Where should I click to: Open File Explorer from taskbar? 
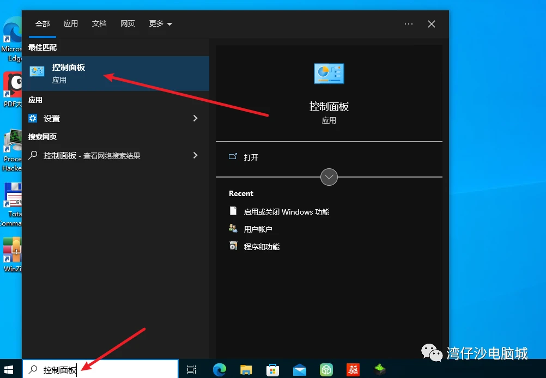[246, 369]
